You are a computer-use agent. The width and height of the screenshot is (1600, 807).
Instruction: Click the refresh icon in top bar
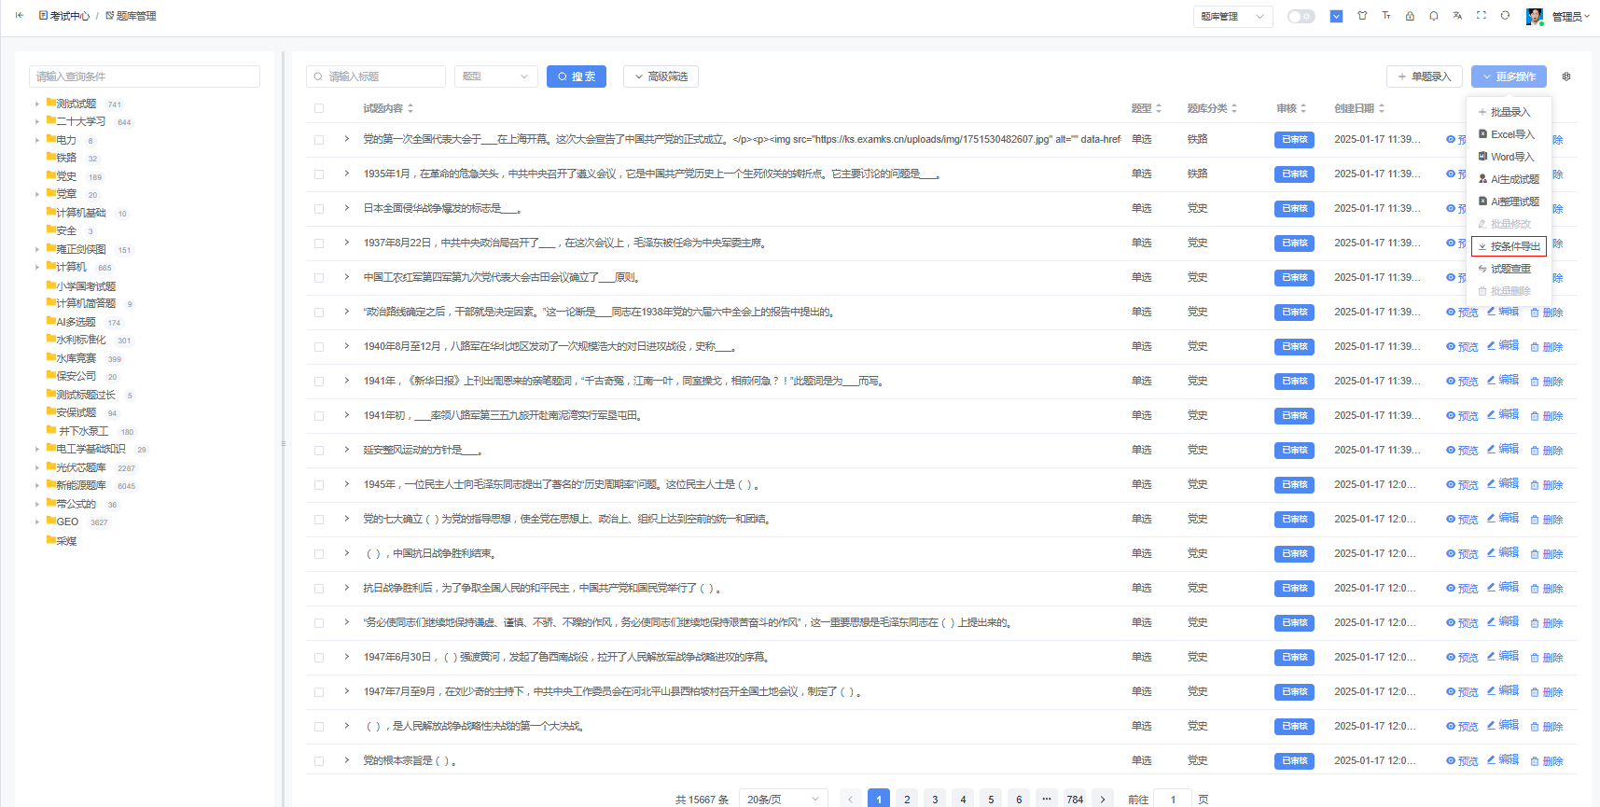pyautogui.click(x=1505, y=16)
